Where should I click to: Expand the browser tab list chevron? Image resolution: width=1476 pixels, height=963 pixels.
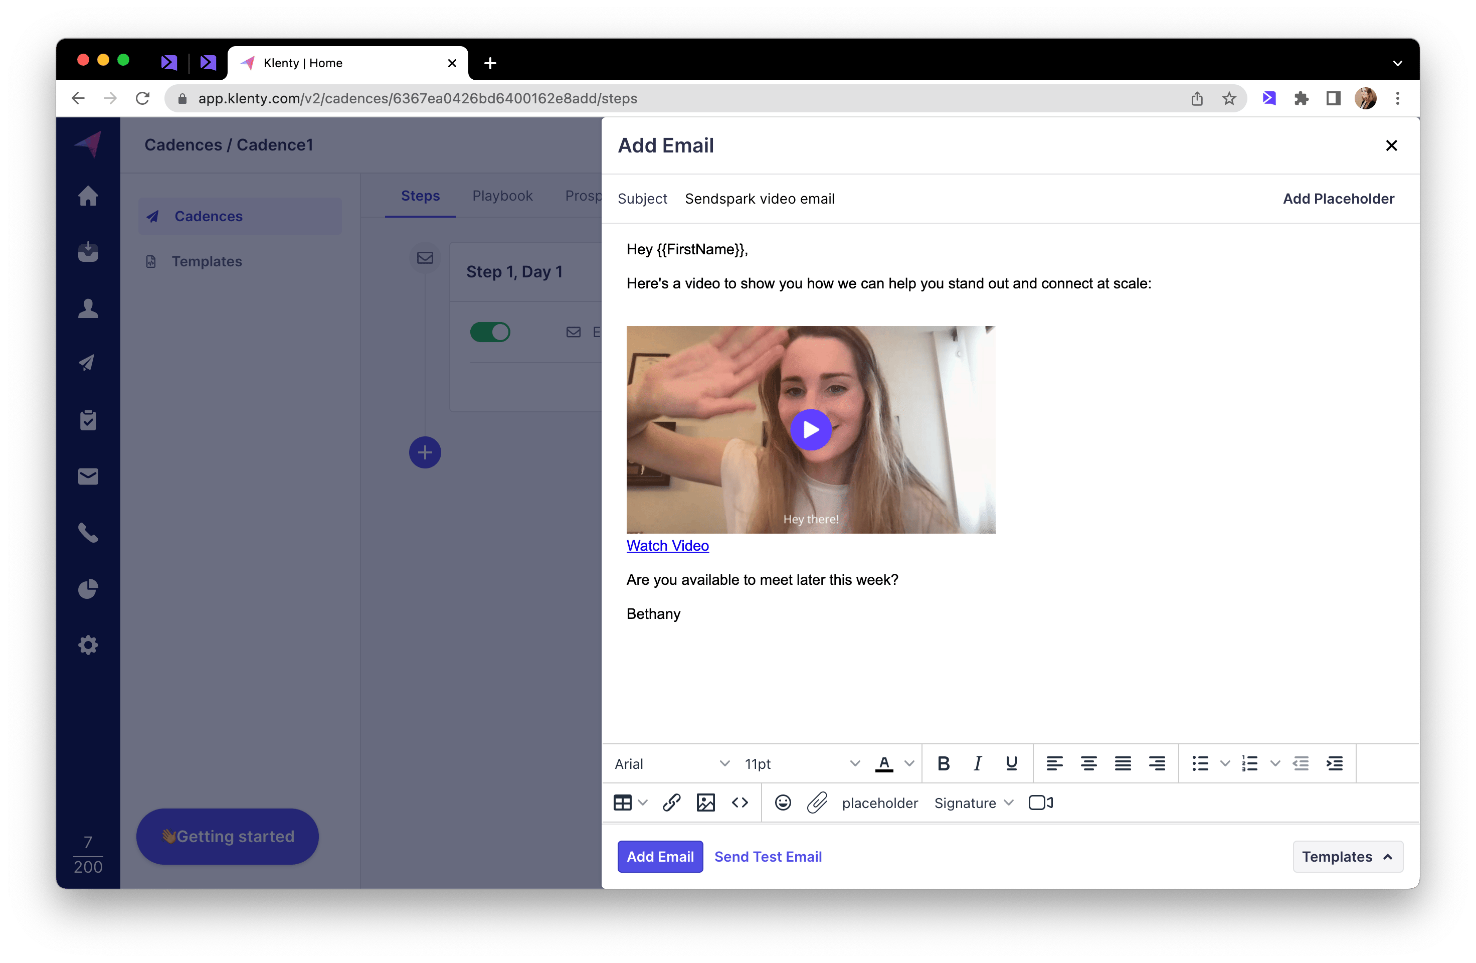click(x=1397, y=63)
